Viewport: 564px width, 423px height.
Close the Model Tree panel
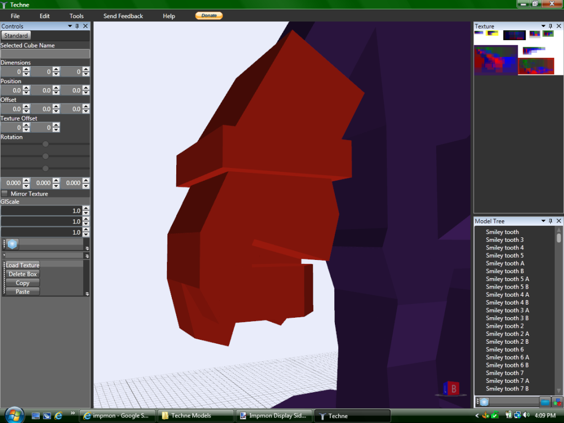[558, 221]
